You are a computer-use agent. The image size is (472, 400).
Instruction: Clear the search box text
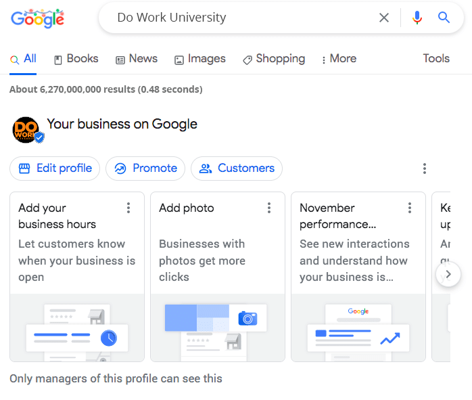384,18
